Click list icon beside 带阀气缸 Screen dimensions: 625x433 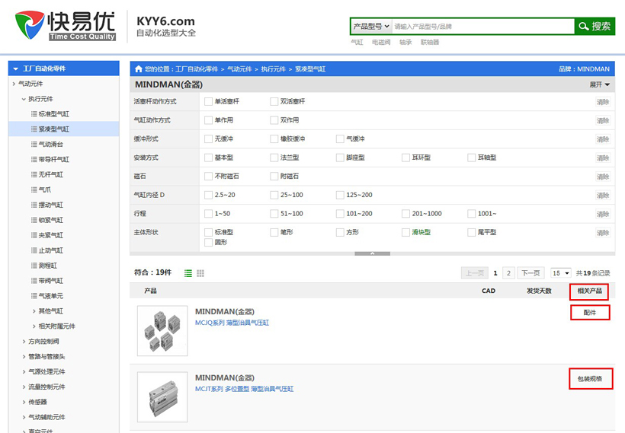pos(34,281)
